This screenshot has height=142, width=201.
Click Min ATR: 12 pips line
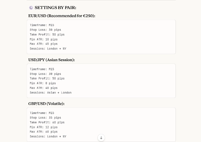[x=44, y=127]
